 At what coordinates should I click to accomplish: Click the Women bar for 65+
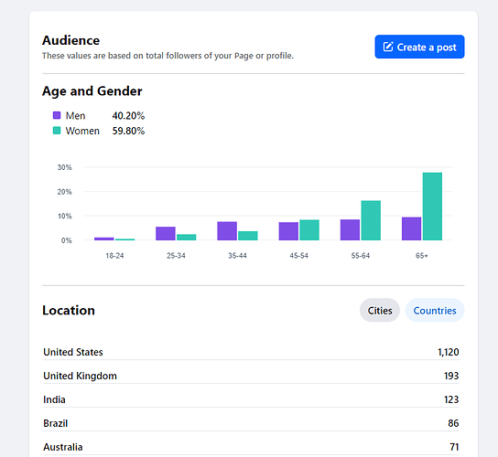click(432, 207)
